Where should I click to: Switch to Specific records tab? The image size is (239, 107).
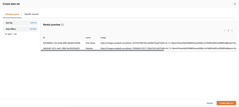32,14
